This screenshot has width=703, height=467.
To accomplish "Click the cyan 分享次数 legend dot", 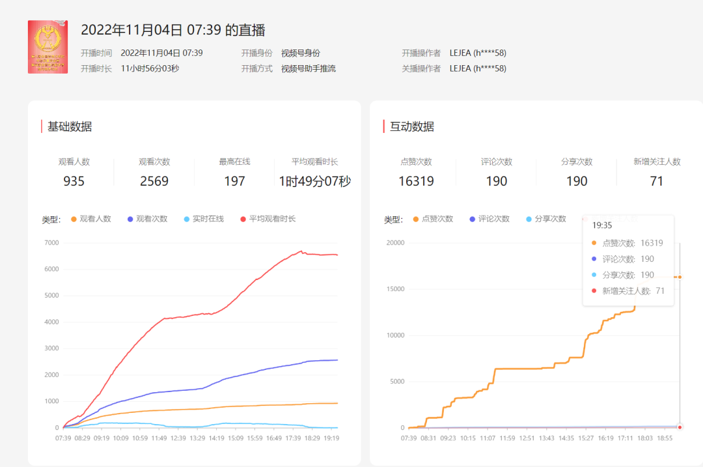I will [x=527, y=218].
